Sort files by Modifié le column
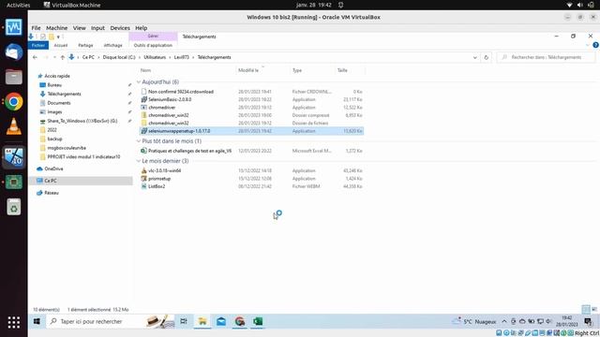Viewport: 600px width, 337px height. coord(248,70)
